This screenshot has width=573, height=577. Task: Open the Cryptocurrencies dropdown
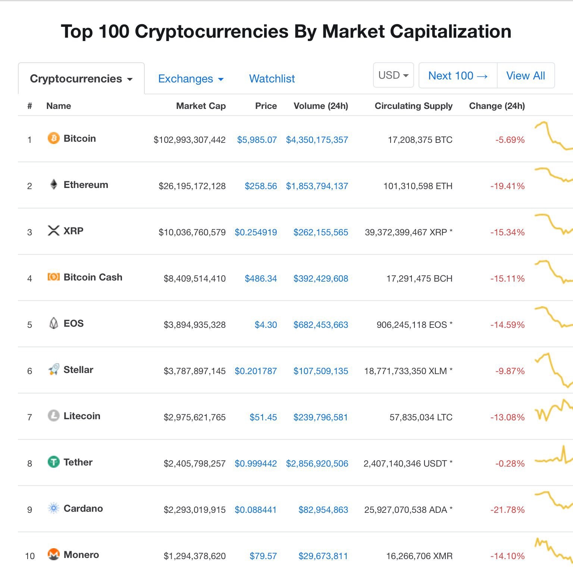(x=81, y=78)
